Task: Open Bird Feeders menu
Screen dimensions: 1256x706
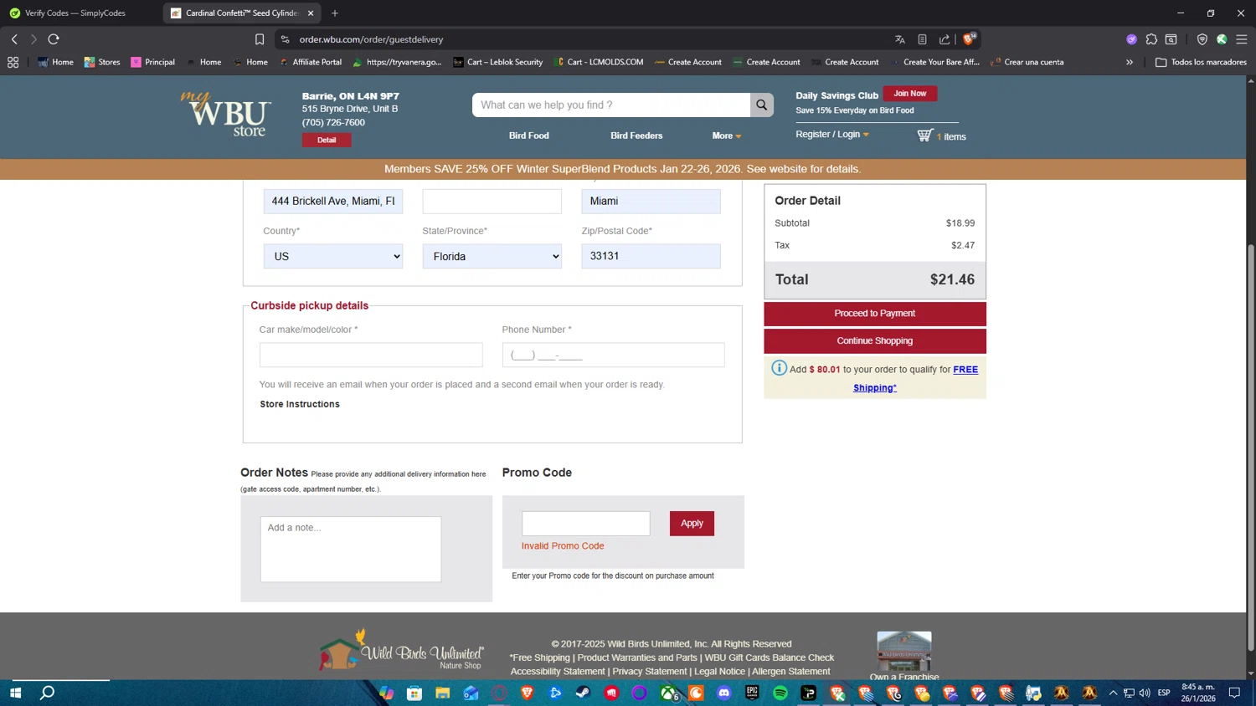Action: tap(636, 136)
